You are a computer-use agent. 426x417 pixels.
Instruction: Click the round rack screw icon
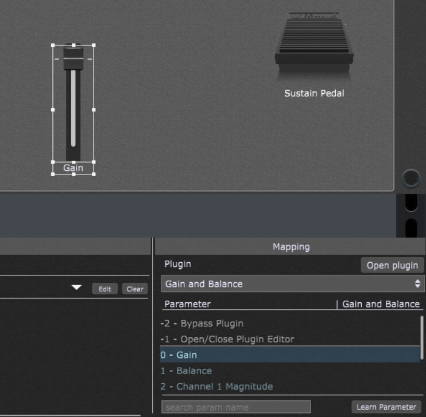410,178
